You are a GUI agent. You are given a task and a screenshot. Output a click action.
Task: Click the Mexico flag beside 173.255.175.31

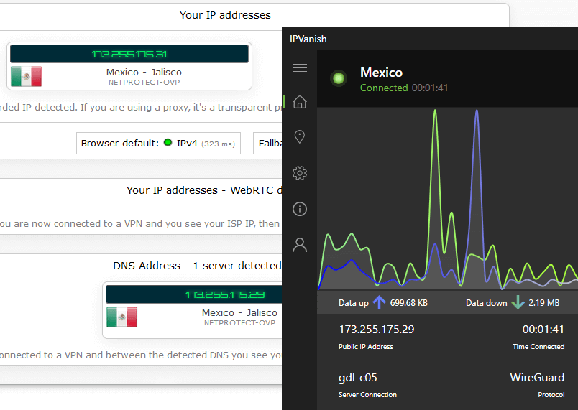click(26, 77)
